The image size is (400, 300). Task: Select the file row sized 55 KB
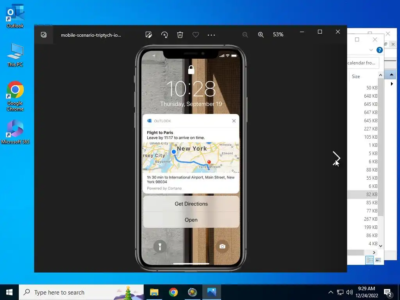point(362,178)
